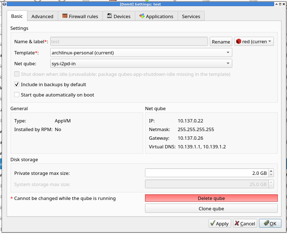Image resolution: width=287 pixels, height=234 pixels.
Task: Click the Cannot be changed while running note
Action: [x=65, y=198]
